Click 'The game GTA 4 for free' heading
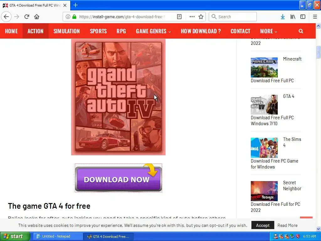Image resolution: width=321 pixels, height=241 pixels. [x=49, y=206]
